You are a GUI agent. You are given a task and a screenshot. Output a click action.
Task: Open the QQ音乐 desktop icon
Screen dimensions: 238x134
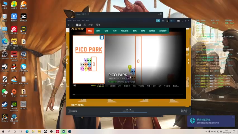[14, 5]
